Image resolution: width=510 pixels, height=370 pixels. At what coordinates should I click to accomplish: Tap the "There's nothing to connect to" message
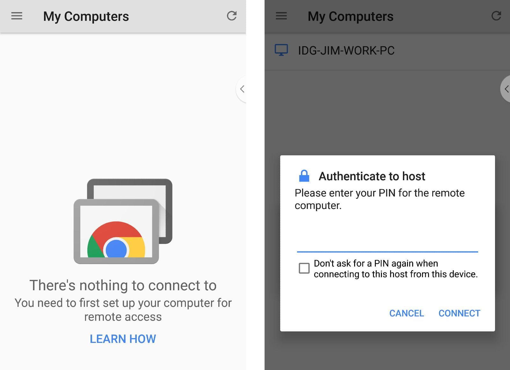(x=123, y=285)
